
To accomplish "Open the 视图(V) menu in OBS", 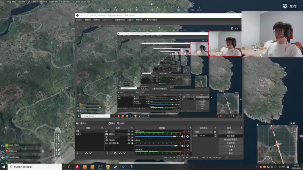I will point(97,20).
